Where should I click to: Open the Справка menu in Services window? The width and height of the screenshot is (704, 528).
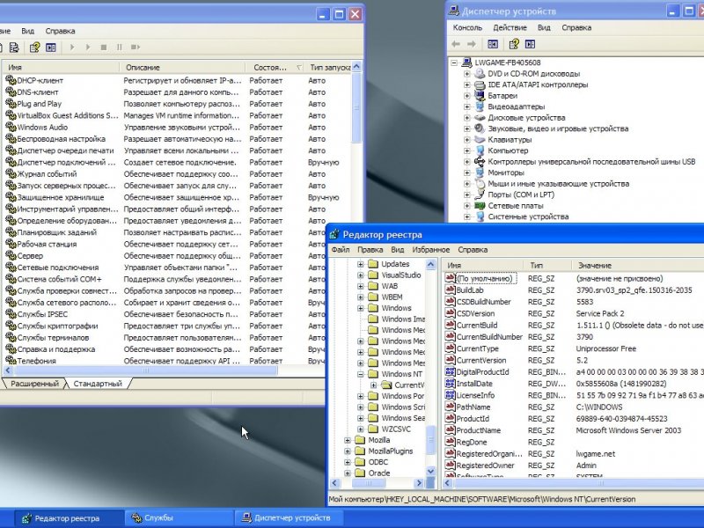[x=60, y=31]
